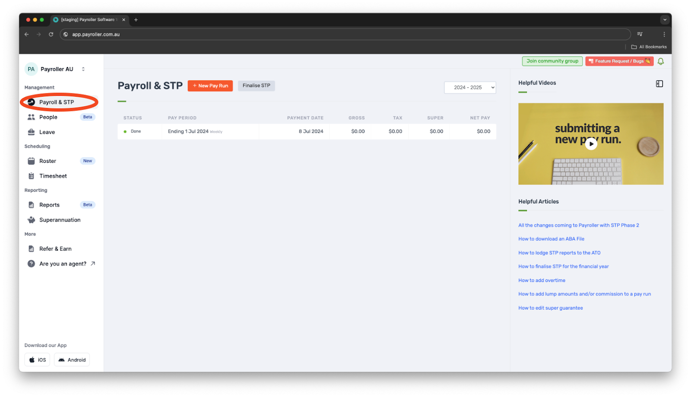Viewport: 691px width, 397px height.
Task: Open How to lodge STP reports article
Action: [559, 253]
